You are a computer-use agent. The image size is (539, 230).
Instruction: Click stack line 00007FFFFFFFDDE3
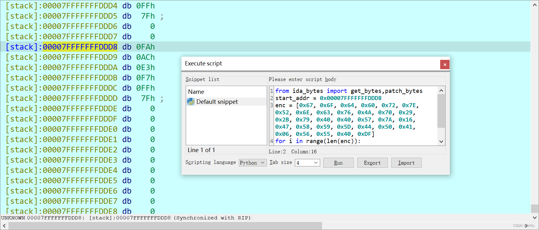(x=80, y=160)
